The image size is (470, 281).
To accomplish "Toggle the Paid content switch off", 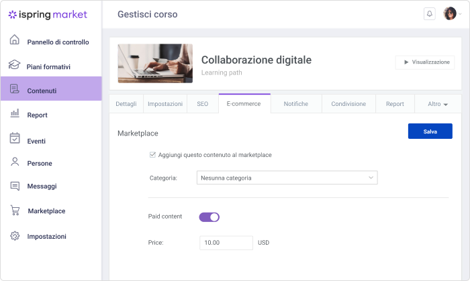I will click(209, 217).
